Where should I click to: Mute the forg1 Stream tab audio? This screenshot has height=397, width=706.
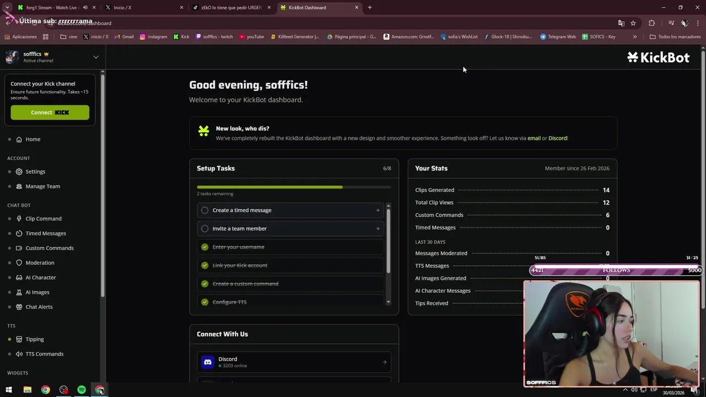[x=85, y=8]
